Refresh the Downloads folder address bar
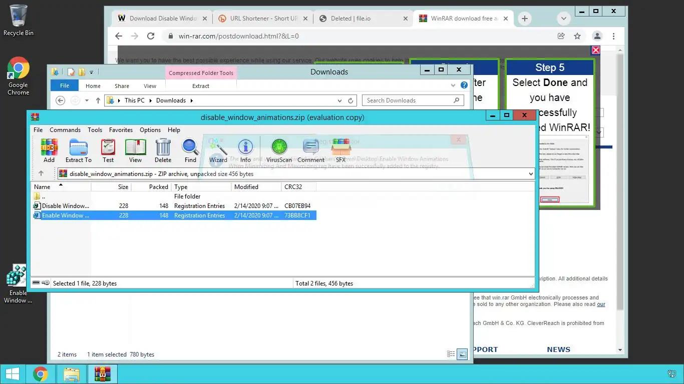 click(352, 100)
